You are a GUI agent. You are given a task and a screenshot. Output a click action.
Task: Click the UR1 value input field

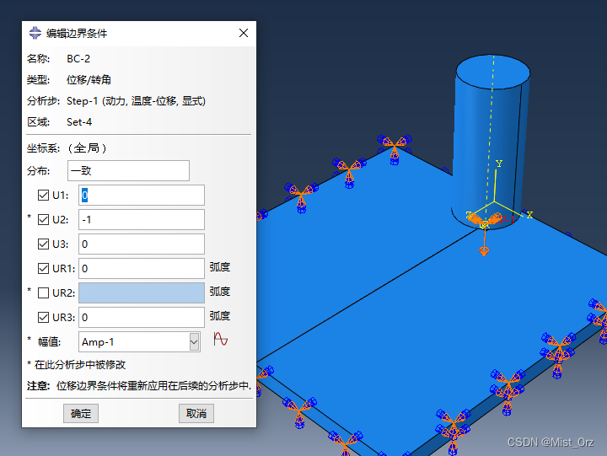click(142, 268)
